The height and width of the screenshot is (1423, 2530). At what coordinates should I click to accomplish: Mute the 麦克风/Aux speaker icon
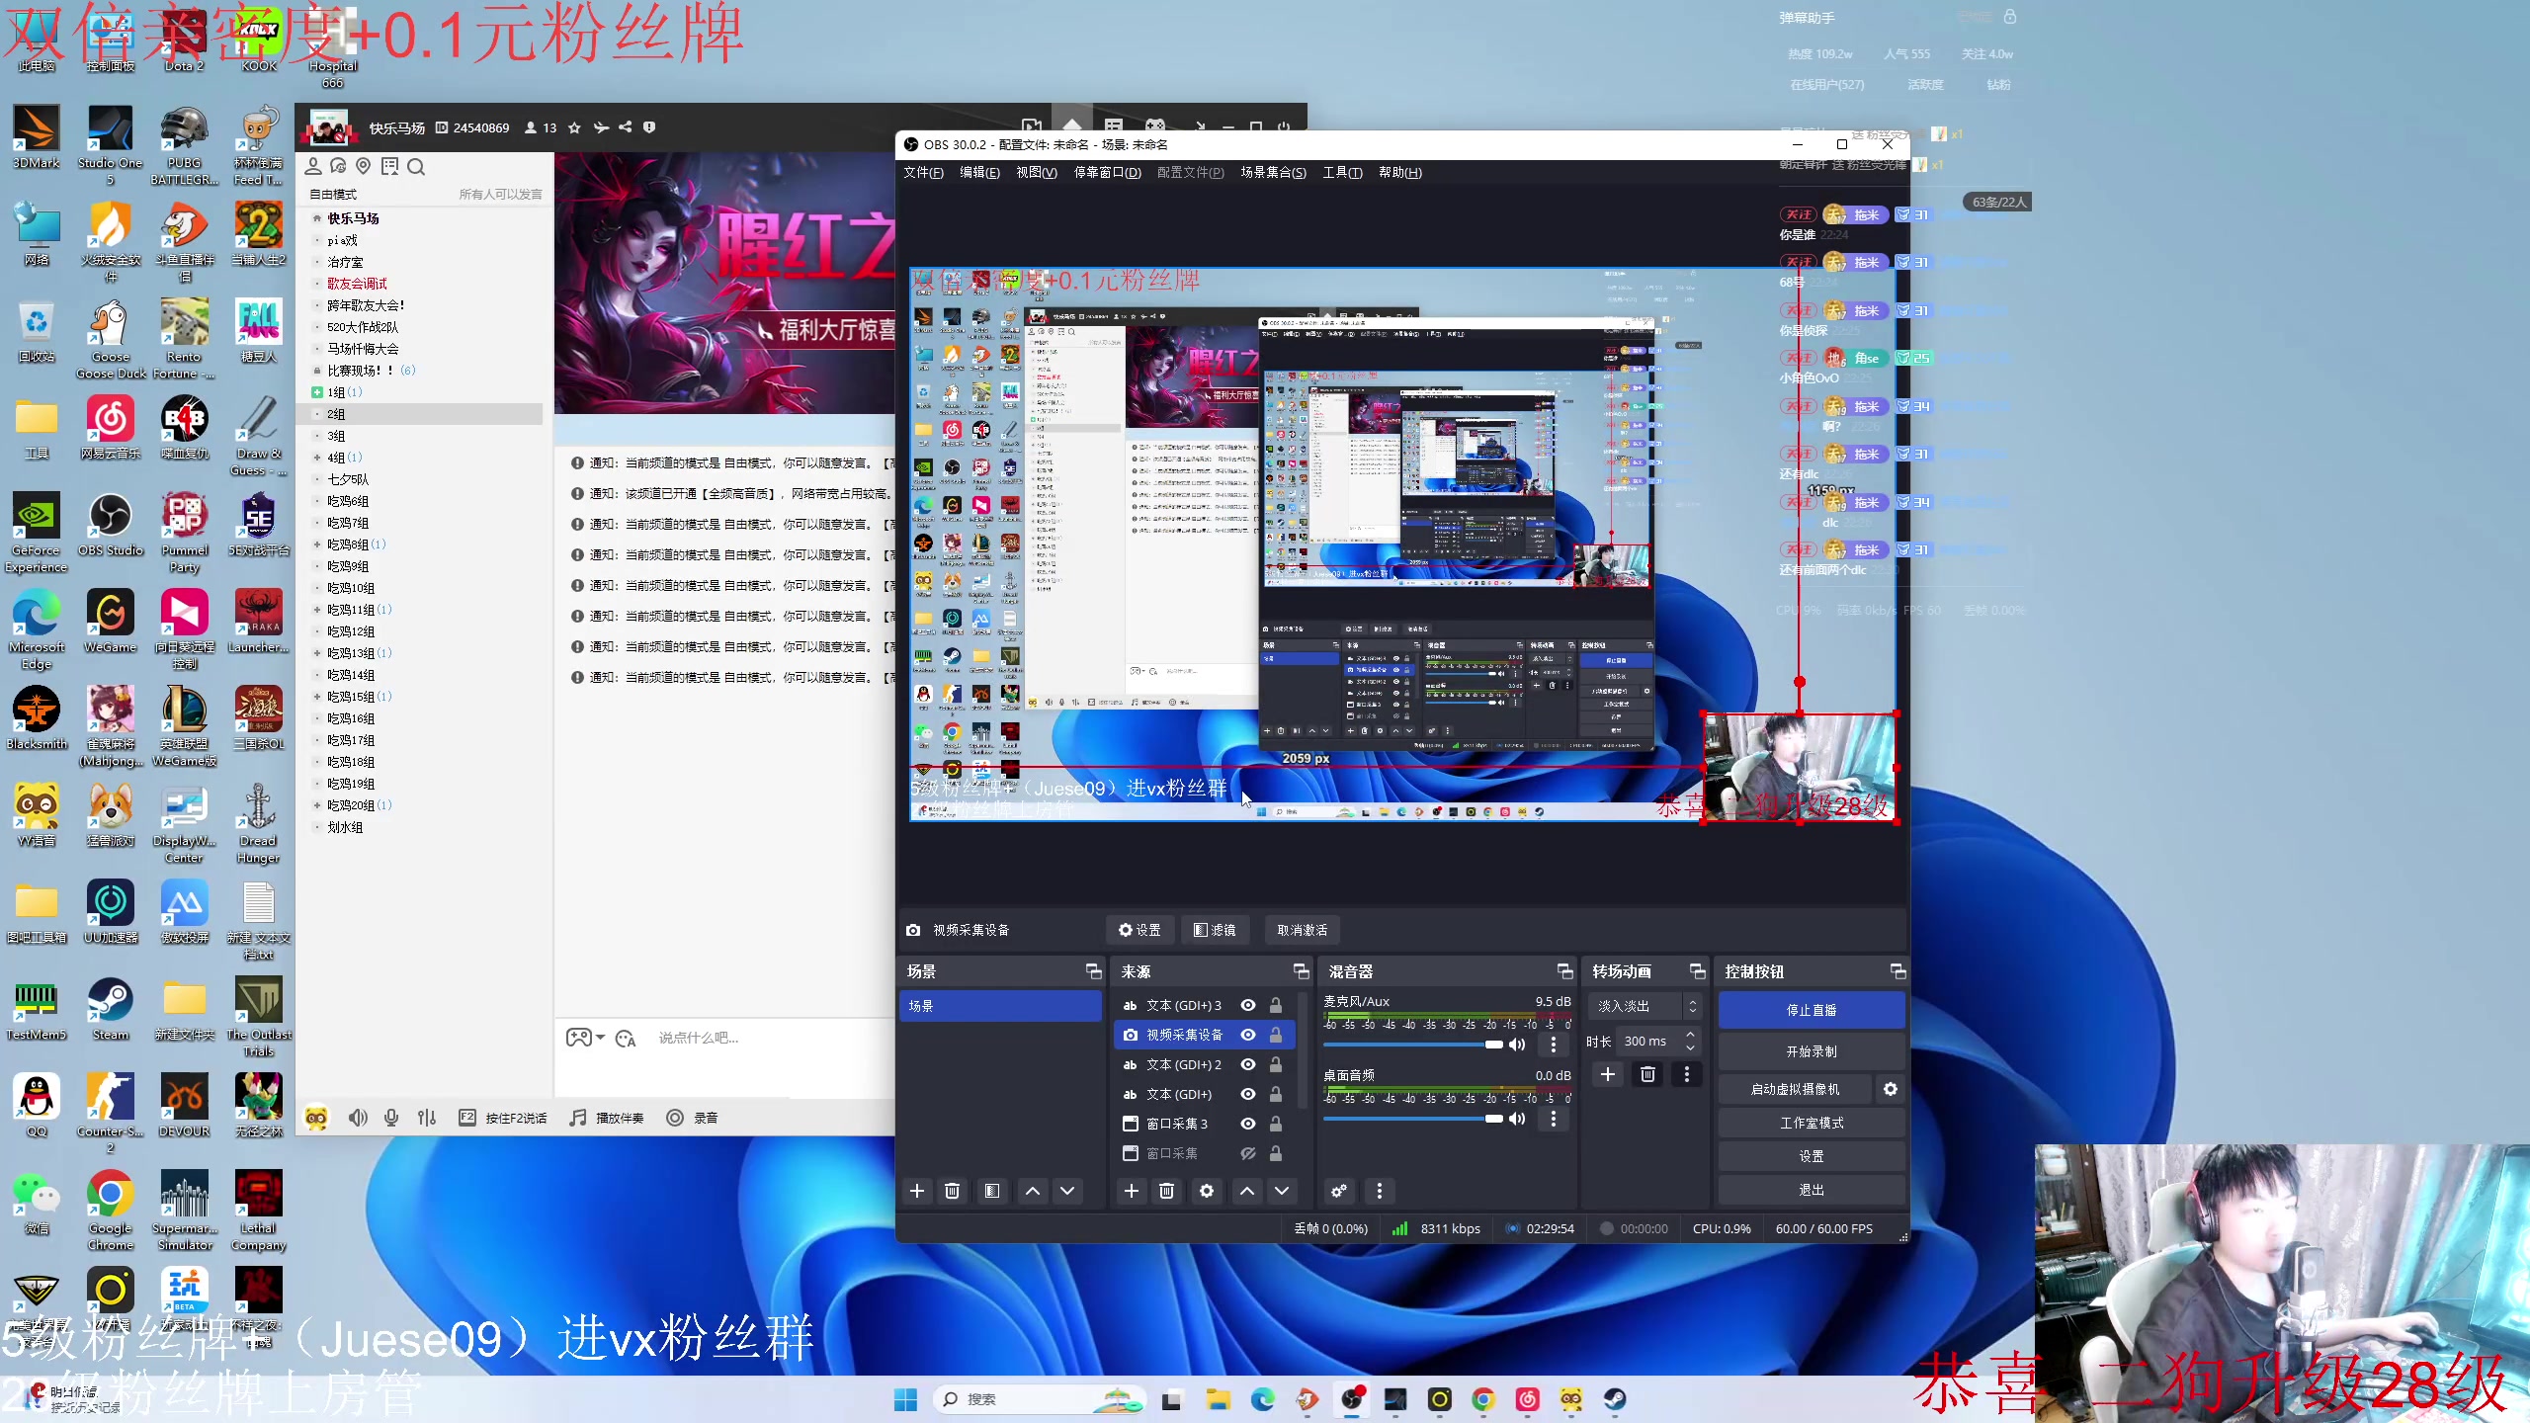point(1518,1045)
